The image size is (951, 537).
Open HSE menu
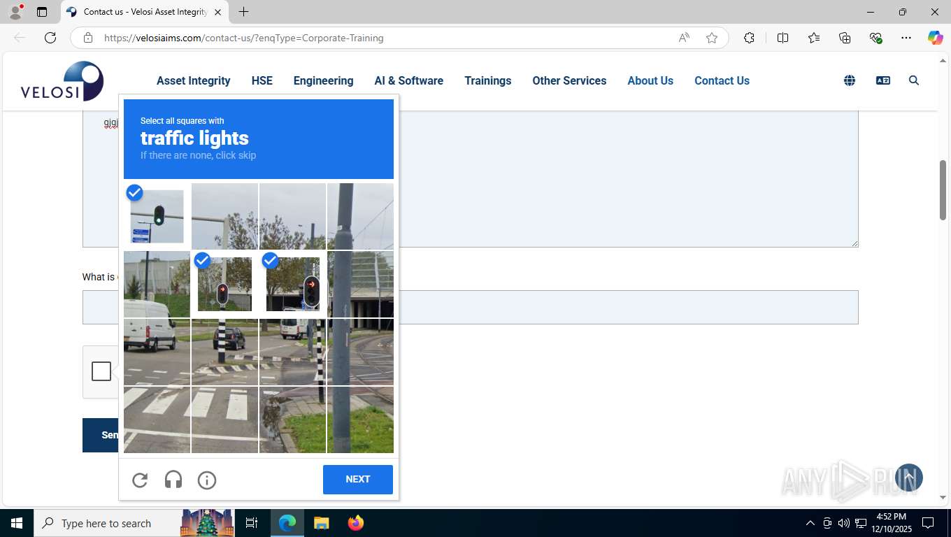(262, 80)
